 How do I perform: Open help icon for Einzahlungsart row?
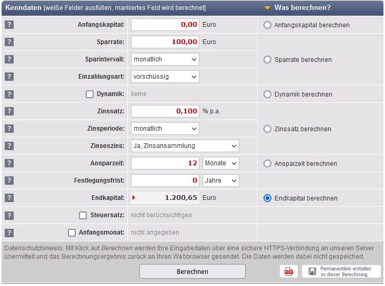pyautogui.click(x=9, y=77)
